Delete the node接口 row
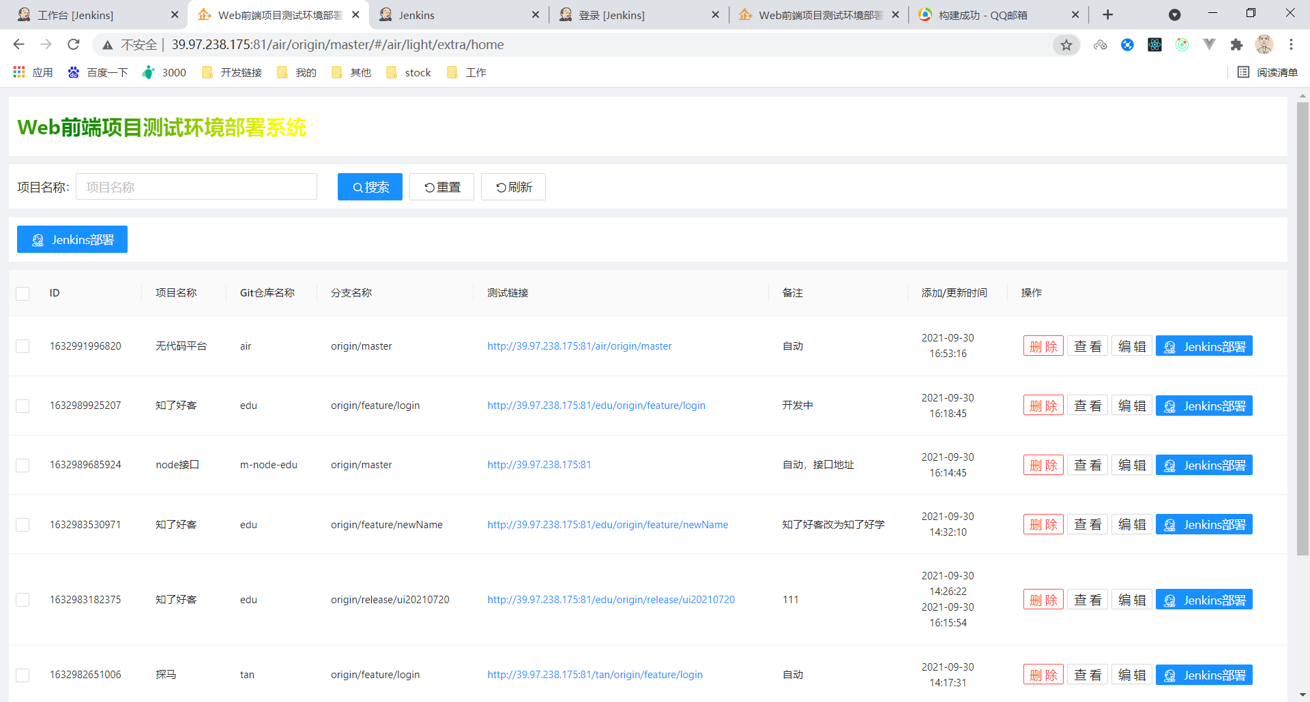This screenshot has height=702, width=1310. (1043, 465)
